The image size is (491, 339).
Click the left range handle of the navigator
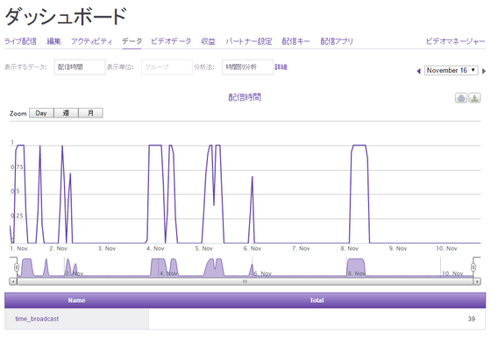point(17,267)
